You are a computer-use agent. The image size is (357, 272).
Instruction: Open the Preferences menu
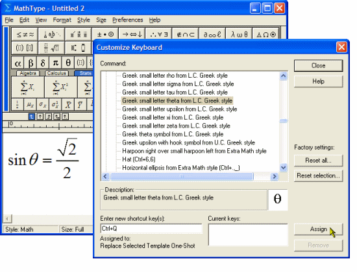pyautogui.click(x=128, y=20)
